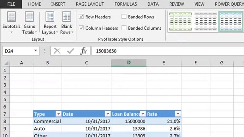Select row 8 header
244x137 pixels.
pos(5,121)
